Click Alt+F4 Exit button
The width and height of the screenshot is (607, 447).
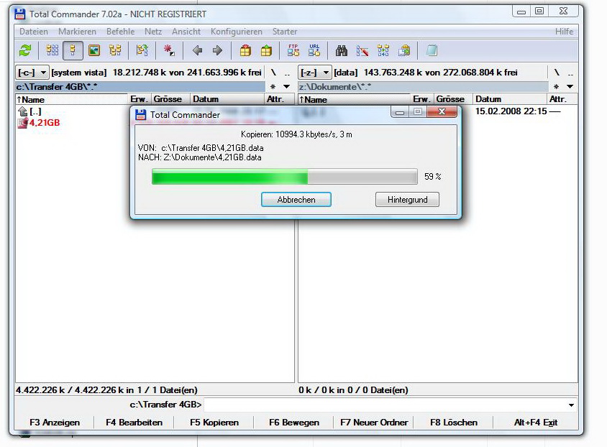pos(535,423)
